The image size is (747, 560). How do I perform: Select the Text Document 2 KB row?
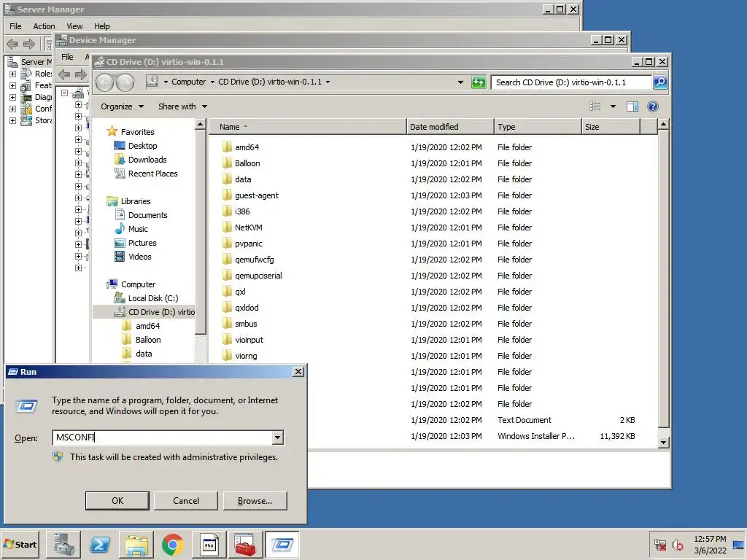pyautogui.click(x=481, y=420)
